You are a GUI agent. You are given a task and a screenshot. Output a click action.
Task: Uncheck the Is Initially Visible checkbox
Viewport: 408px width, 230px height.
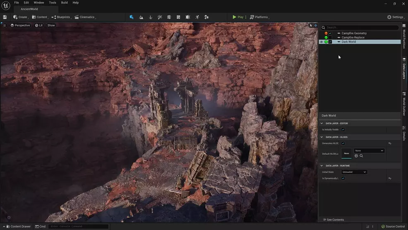343,130
